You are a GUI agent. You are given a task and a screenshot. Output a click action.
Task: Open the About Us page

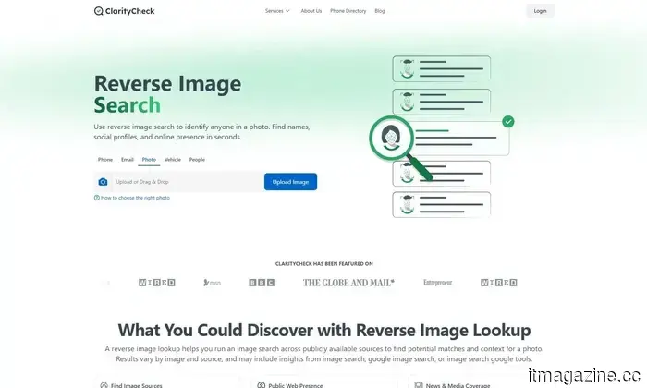coord(311,11)
